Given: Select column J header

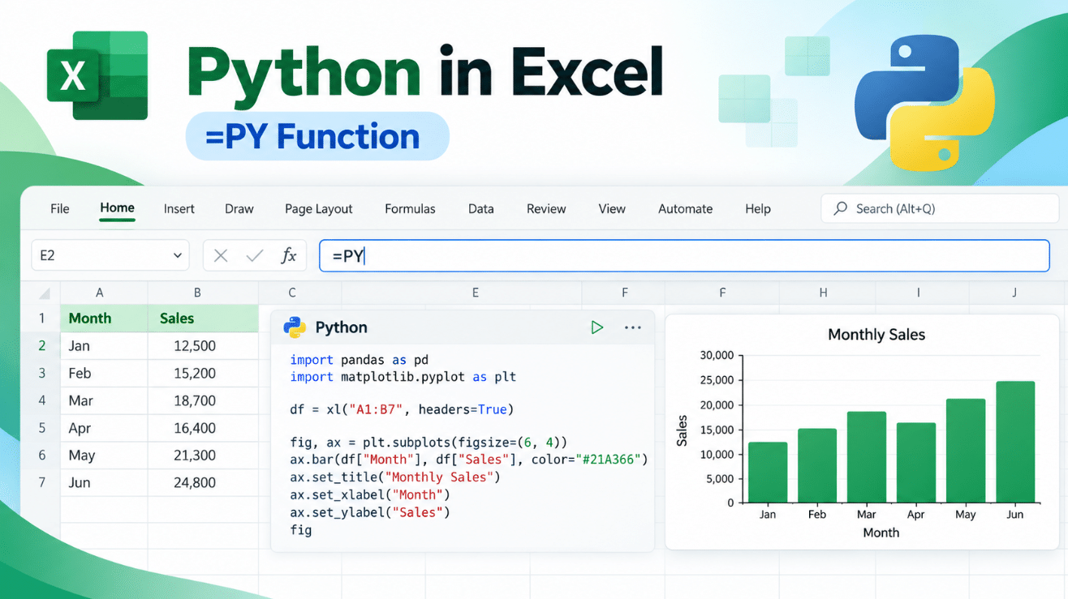Looking at the screenshot, I should point(1014,293).
